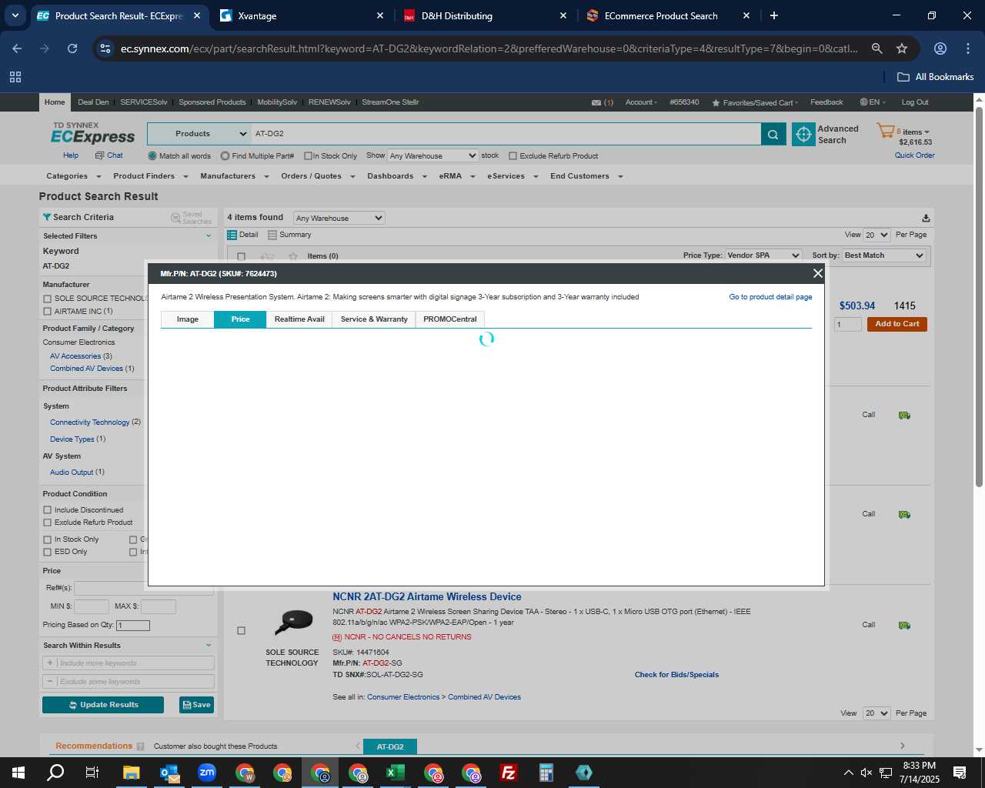The width and height of the screenshot is (985, 788).
Task: Check Include Discontinued filter
Action: pyautogui.click(x=48, y=510)
